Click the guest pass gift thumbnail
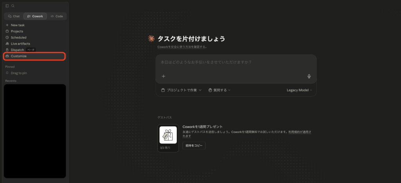Viewport: 401px width, 183px height. tap(168, 135)
